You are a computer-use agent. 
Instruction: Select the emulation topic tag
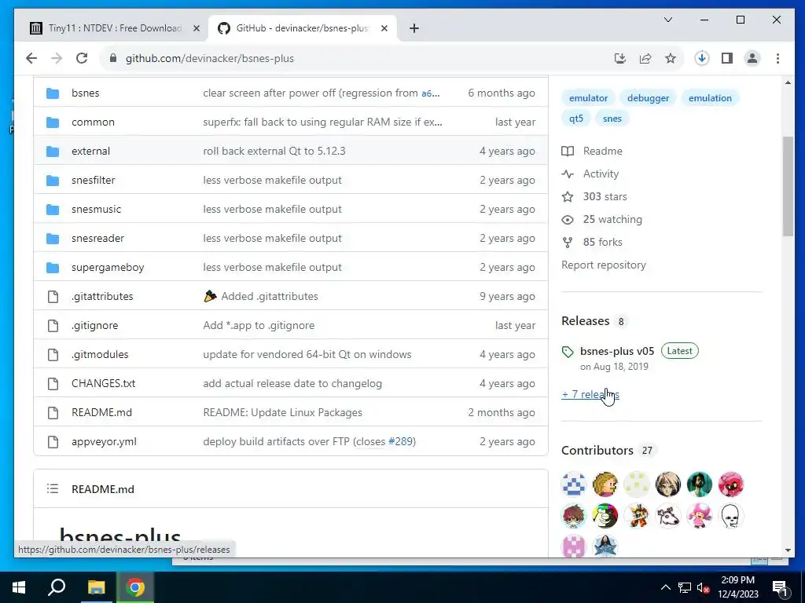click(x=710, y=98)
